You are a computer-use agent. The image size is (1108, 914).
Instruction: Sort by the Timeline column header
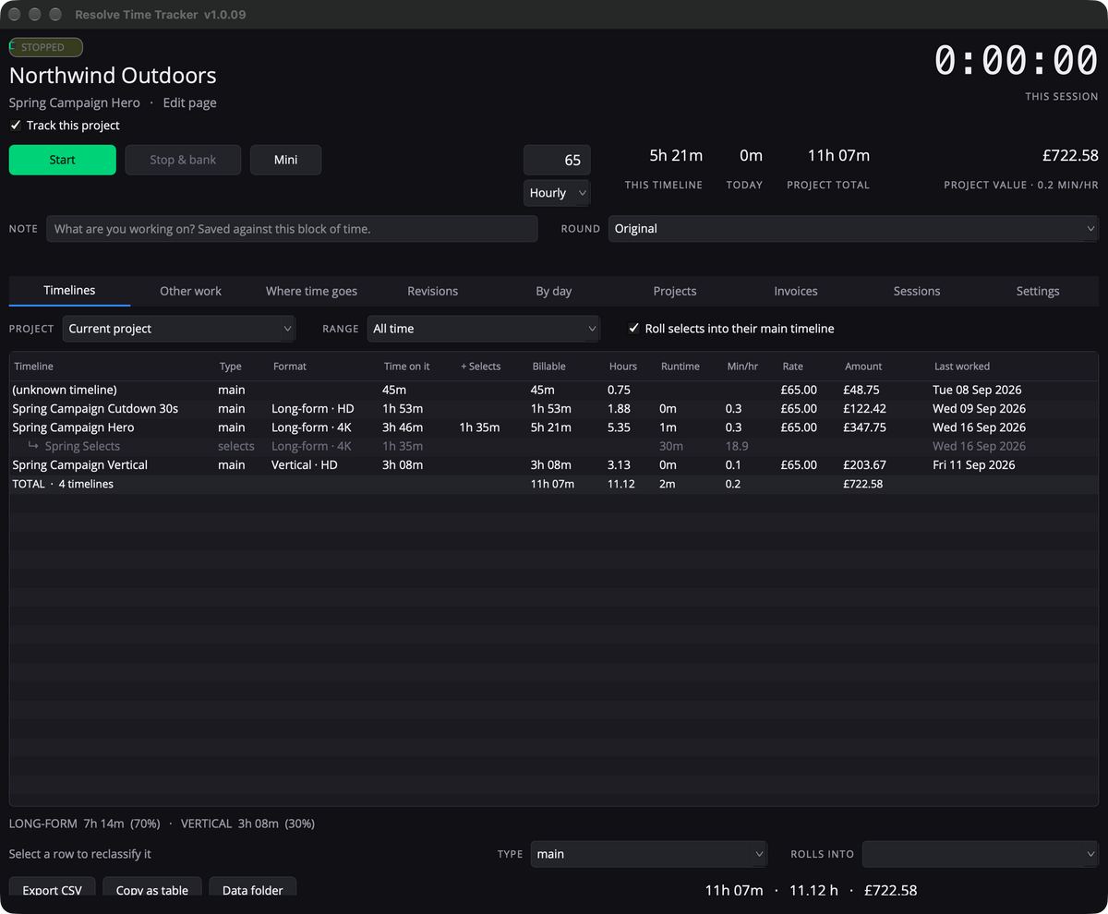113,367
